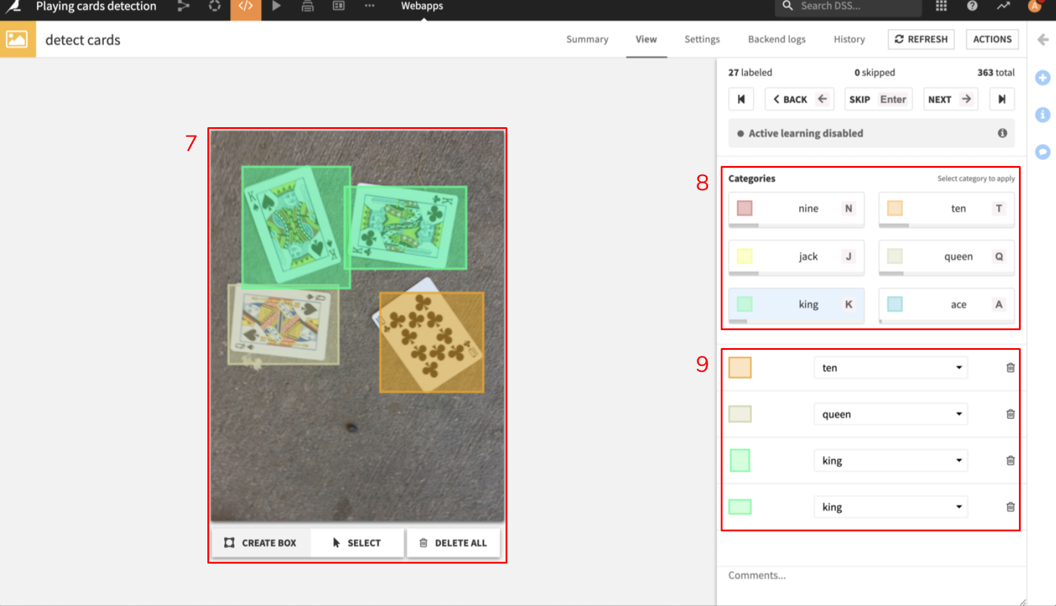Open the ten label dropdown
Viewport: 1056px width, 606px height.
point(890,368)
